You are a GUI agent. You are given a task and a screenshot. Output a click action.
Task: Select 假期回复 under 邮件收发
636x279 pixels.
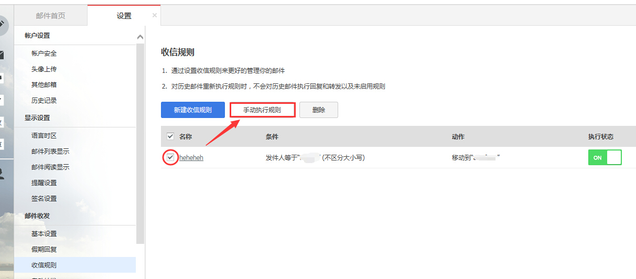[44, 250]
